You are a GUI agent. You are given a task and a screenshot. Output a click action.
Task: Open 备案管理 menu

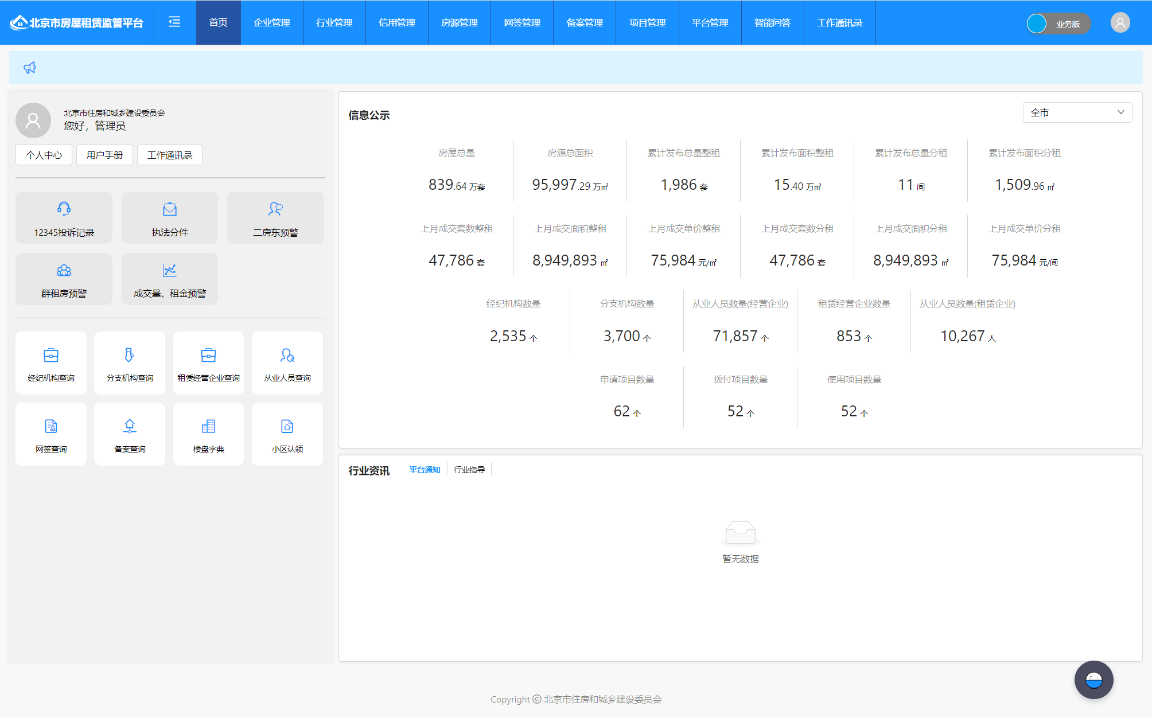coord(585,22)
